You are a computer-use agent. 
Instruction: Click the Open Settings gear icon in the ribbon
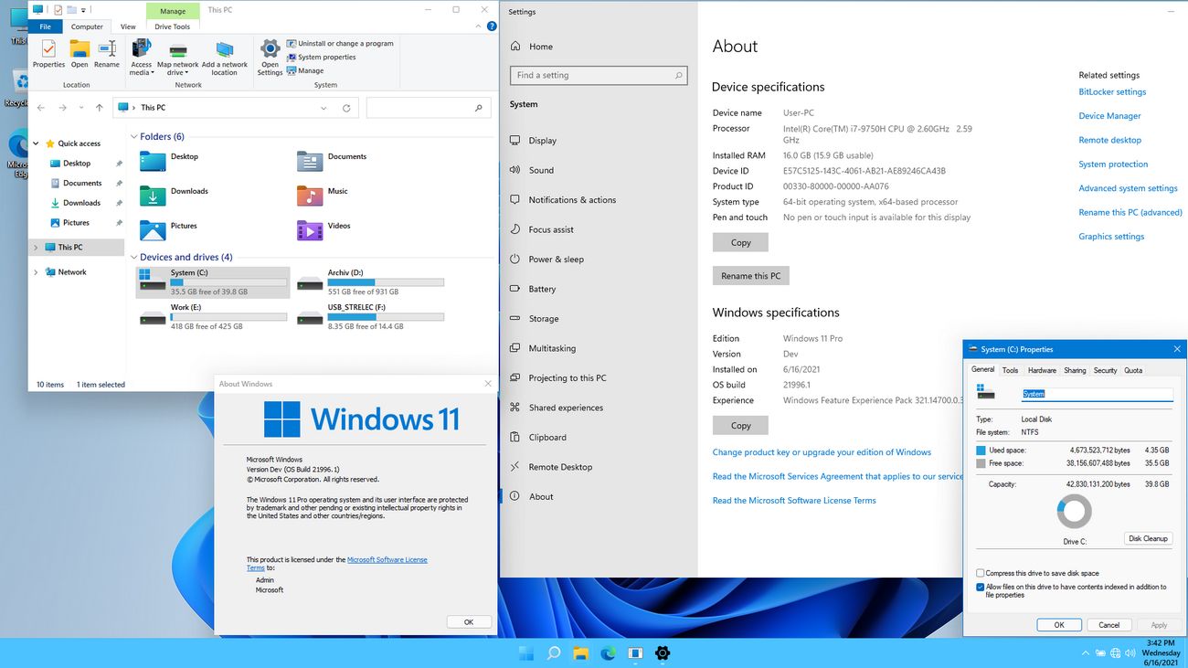pos(270,50)
